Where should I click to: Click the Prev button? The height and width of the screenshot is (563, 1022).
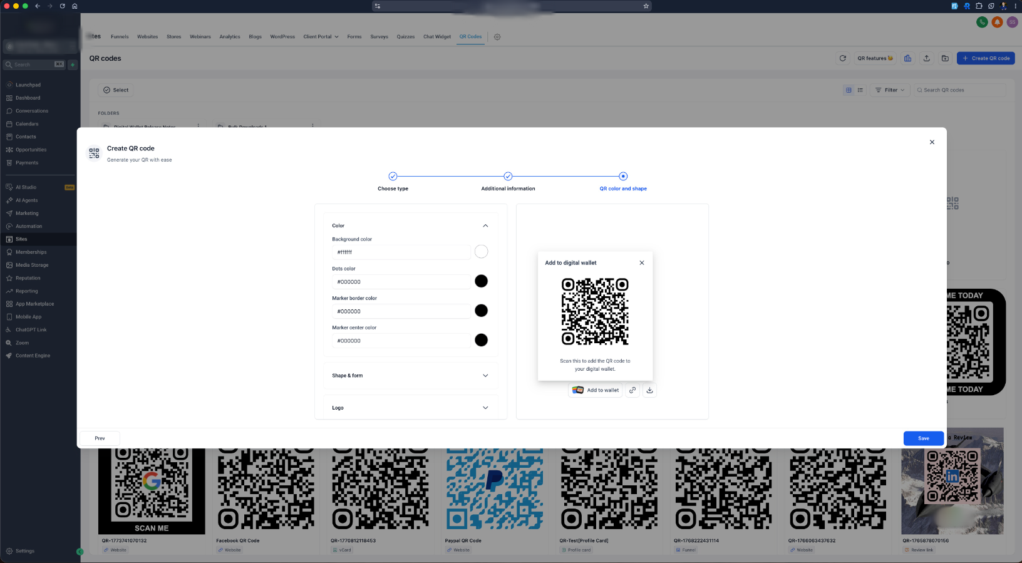[100, 438]
